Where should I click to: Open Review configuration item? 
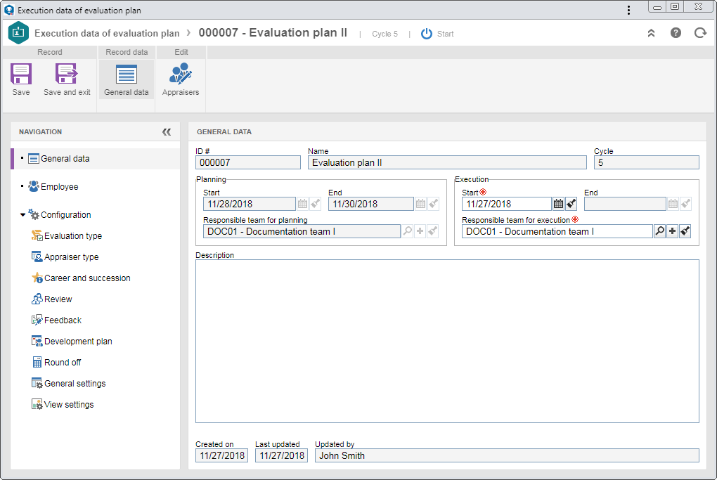[x=52, y=299]
